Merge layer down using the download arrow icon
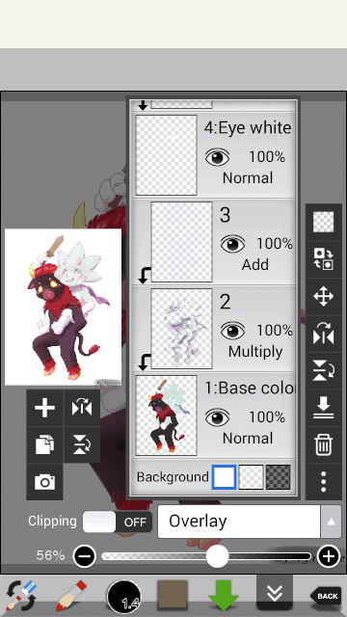This screenshot has width=347, height=617. [324, 408]
